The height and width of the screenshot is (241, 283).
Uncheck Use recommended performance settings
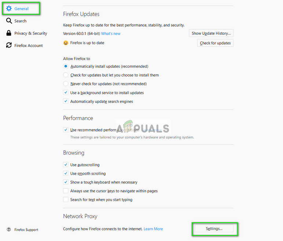(66, 130)
